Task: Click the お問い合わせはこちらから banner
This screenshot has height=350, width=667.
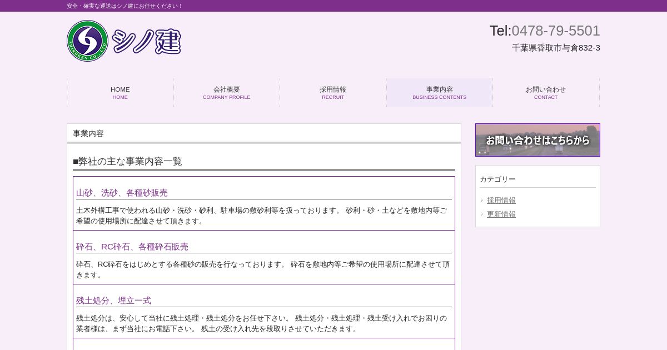Action: pos(537,140)
